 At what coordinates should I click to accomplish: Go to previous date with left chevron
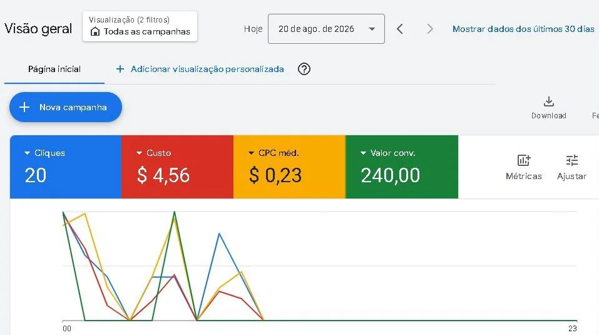[399, 29]
